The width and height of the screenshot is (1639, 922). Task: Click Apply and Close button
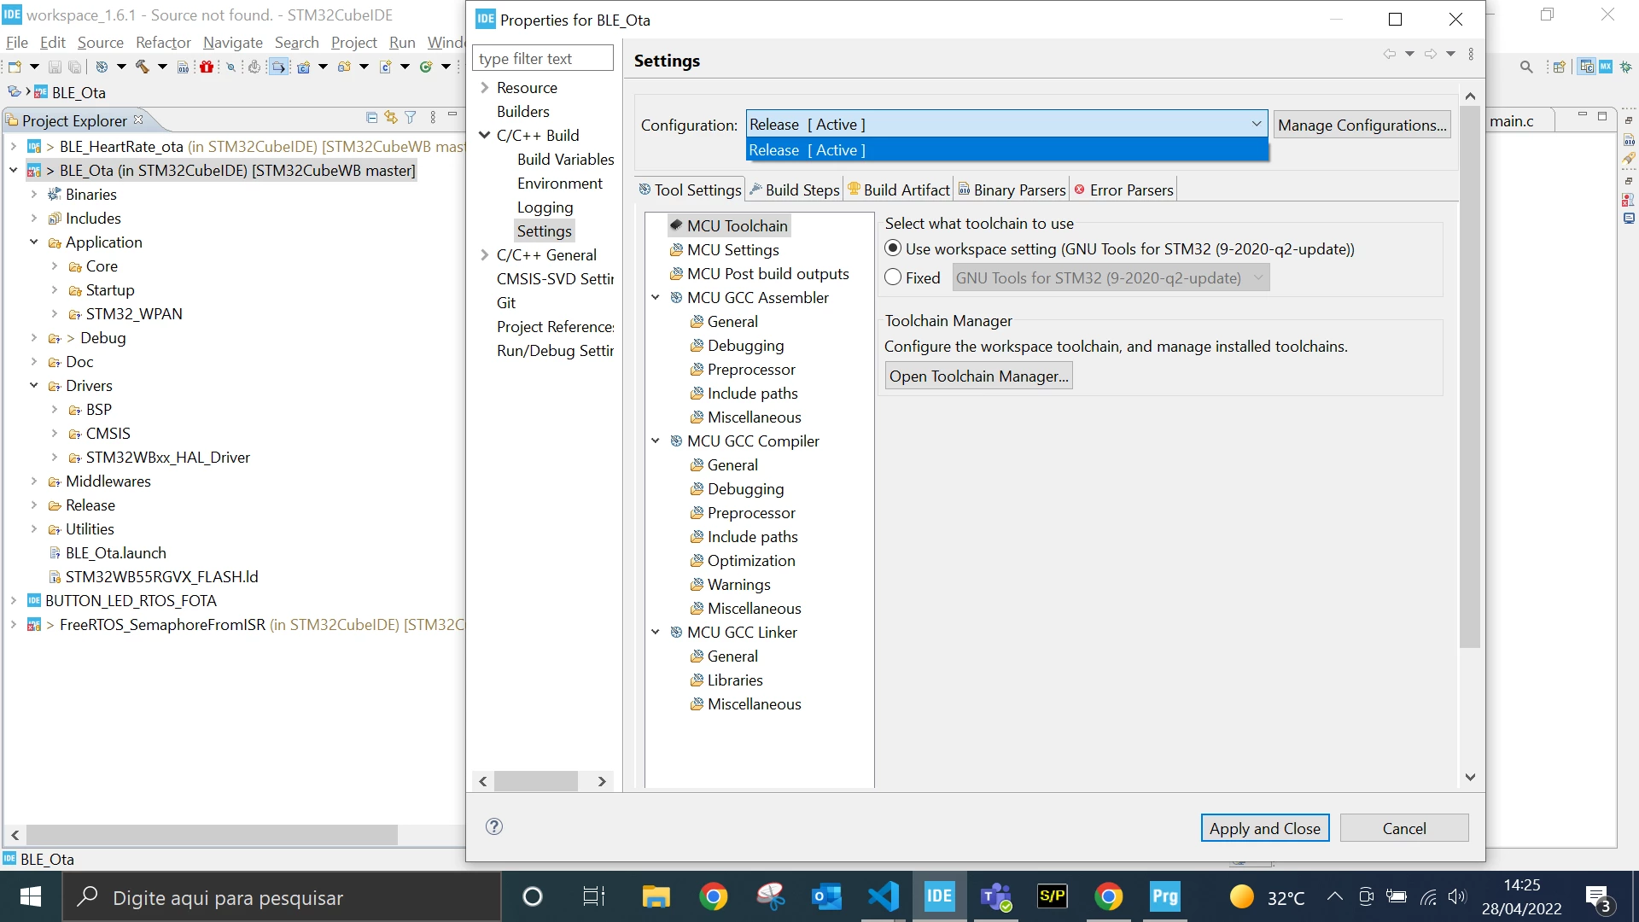[1265, 828]
